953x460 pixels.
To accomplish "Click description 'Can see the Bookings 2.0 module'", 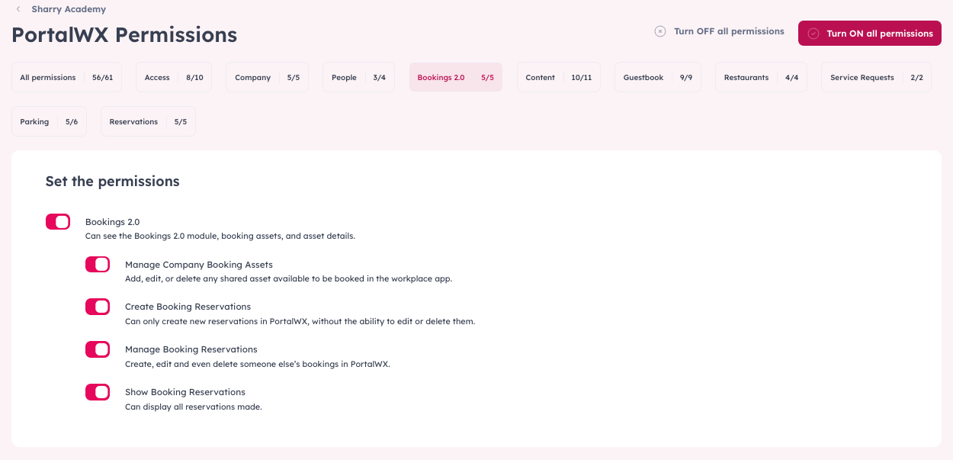I will [x=220, y=236].
